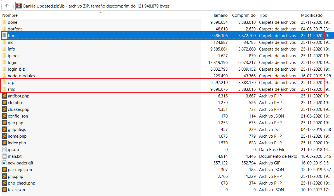Click the antibot.php file icon
Viewport: 334px width, 196px height.
pyautogui.click(x=4, y=96)
